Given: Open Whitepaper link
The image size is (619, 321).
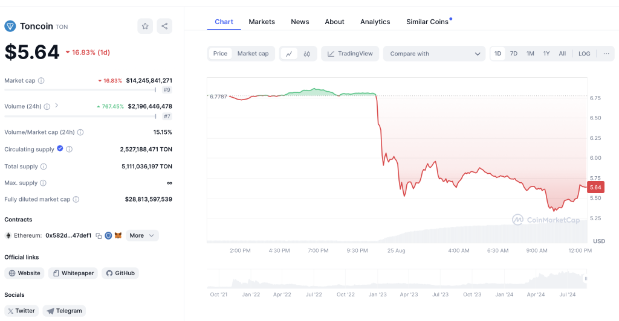Looking at the screenshot, I should click(x=73, y=273).
